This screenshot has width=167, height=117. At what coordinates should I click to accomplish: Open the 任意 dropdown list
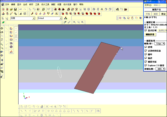point(34,18)
